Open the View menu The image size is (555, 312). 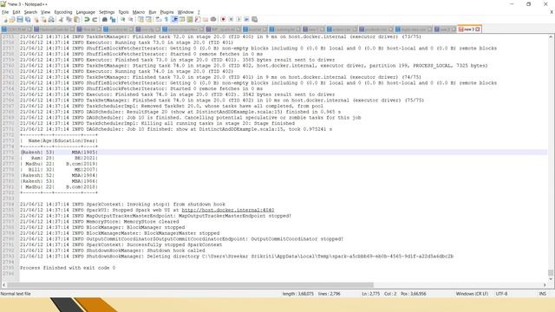pyautogui.click(x=46, y=12)
